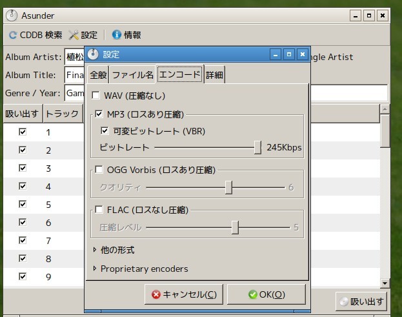The width and height of the screenshot is (402, 317).
Task: Click the Album Title input field
Action: click(x=74, y=75)
